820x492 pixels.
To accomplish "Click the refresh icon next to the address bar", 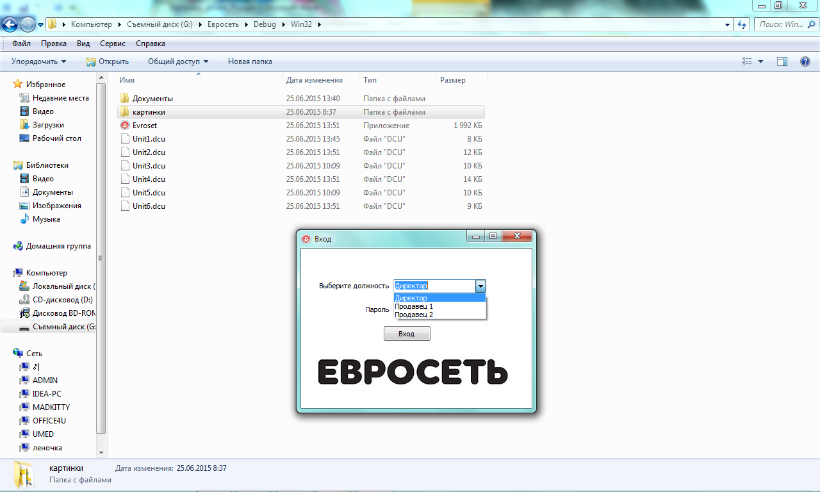I will (x=742, y=24).
